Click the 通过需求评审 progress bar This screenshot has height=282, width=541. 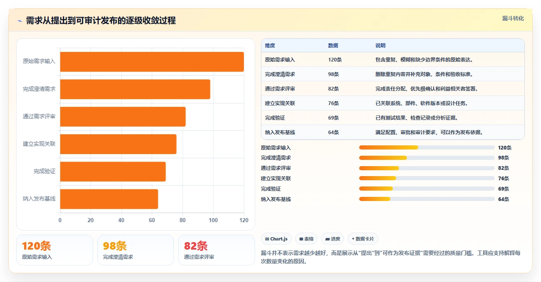point(427,168)
